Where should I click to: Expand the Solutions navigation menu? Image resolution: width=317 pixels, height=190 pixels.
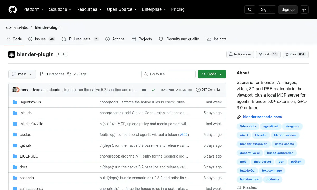(x=60, y=9)
